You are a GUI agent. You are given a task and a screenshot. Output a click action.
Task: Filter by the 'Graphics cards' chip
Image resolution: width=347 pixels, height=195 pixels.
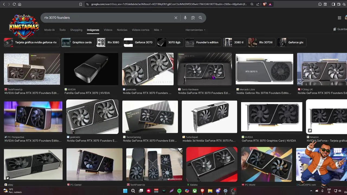(x=78, y=42)
